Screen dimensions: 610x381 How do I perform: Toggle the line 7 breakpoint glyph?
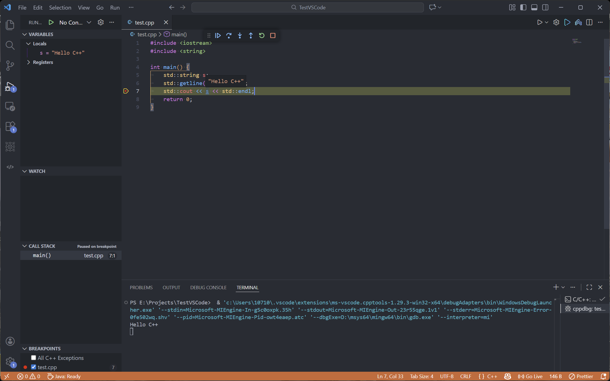pos(126,91)
